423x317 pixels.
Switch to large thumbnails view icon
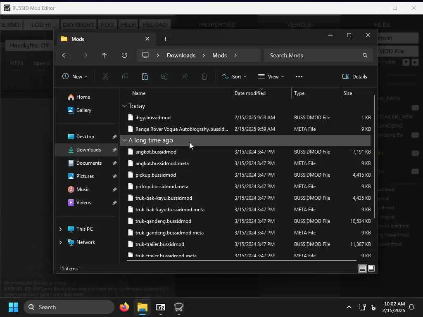(x=371, y=268)
